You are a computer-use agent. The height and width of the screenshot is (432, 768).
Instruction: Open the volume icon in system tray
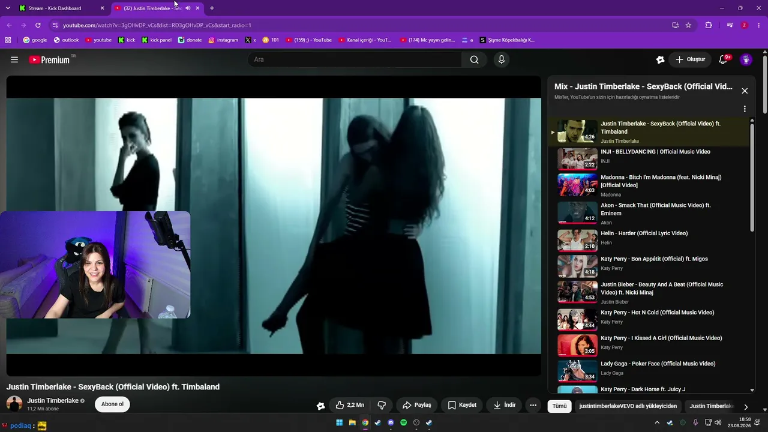point(718,422)
